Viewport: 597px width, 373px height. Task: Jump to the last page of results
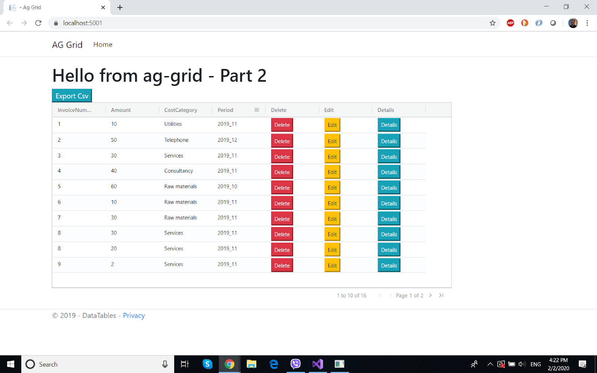click(x=441, y=295)
